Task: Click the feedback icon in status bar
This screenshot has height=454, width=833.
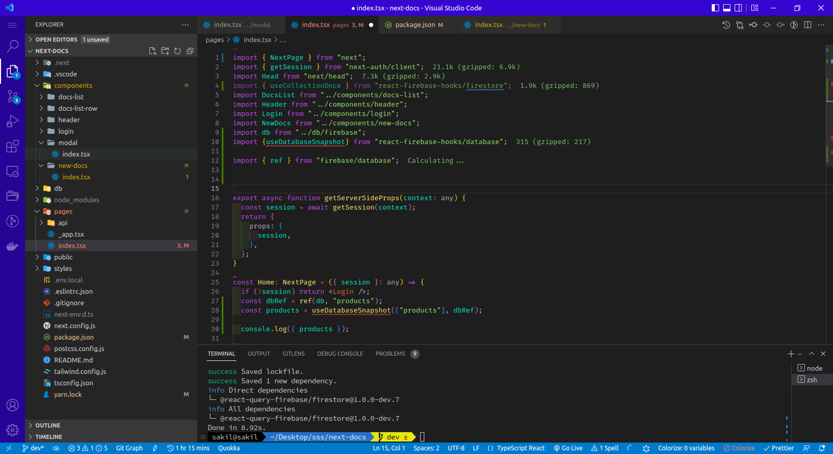Action: 806,448
